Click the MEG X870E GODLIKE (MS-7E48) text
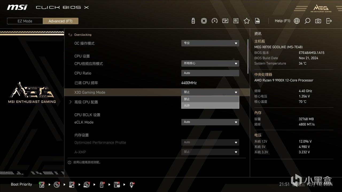This screenshot has height=192, width=342. click(x=278, y=47)
